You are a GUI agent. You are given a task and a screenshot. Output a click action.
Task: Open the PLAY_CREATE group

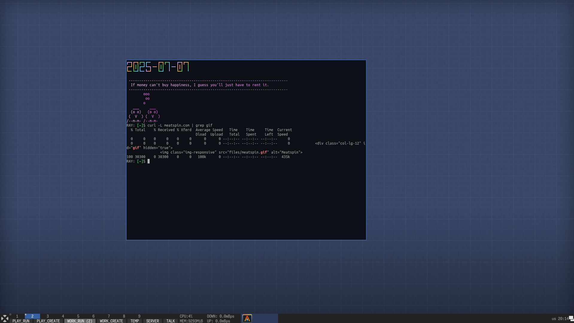48,321
